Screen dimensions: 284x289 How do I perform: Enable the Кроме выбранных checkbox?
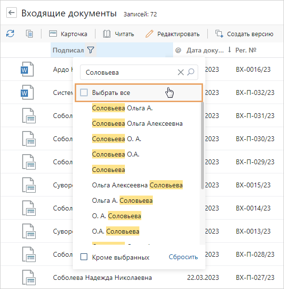click(84, 257)
